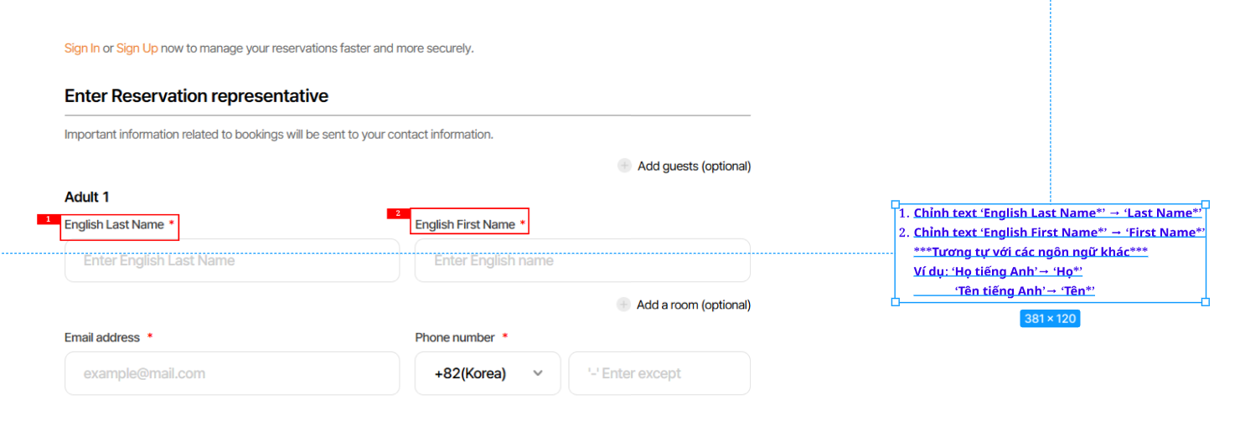Image resolution: width=1240 pixels, height=441 pixels.
Task: Focus the Enter English name field
Action: [x=582, y=261]
